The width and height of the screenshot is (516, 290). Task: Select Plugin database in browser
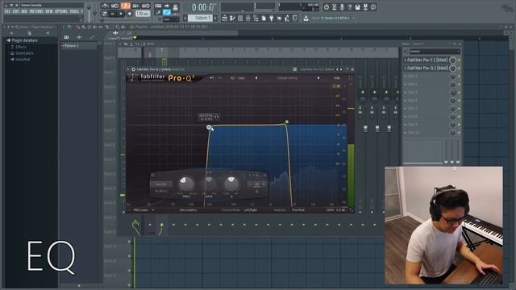(x=25, y=40)
